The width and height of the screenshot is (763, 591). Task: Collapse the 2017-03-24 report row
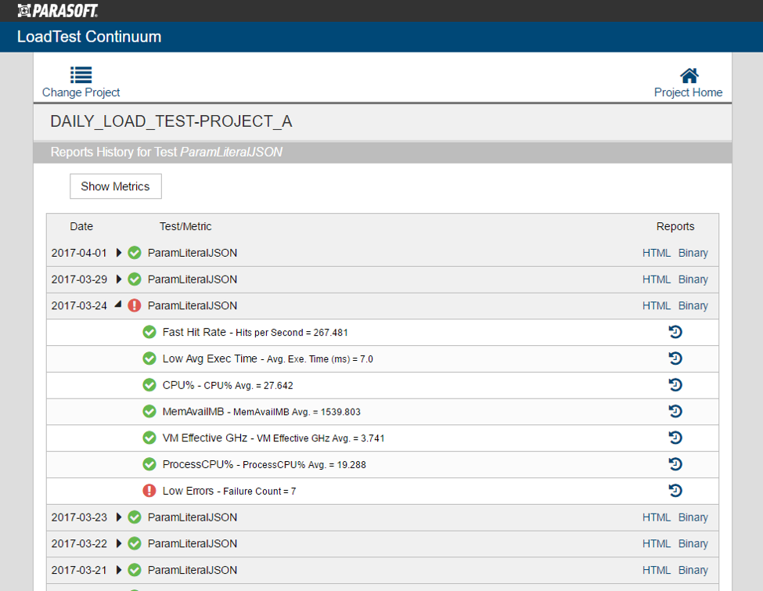[x=117, y=305]
